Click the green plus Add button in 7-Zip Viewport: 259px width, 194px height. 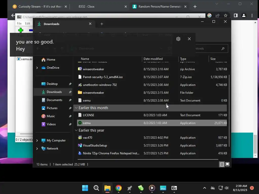coord(21,30)
